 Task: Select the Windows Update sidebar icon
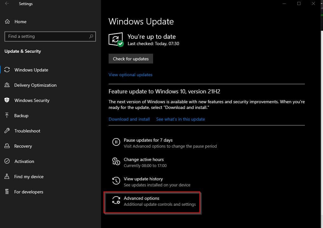[x=7, y=70]
